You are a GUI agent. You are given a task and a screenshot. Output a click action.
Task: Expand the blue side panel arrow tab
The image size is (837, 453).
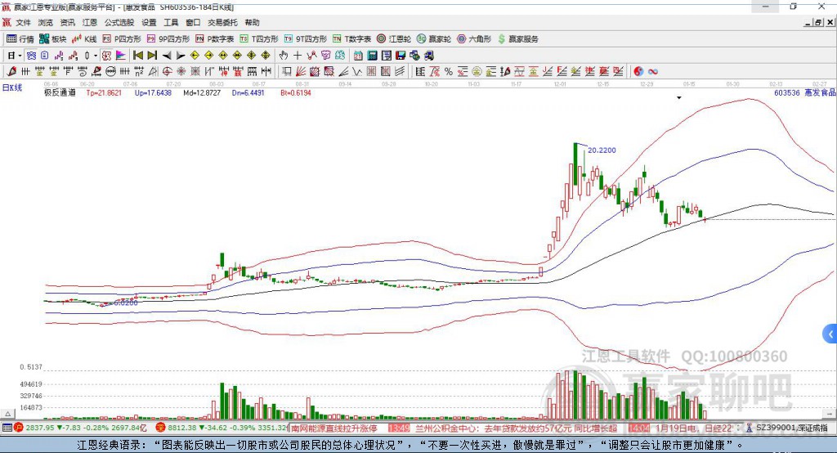[830, 334]
